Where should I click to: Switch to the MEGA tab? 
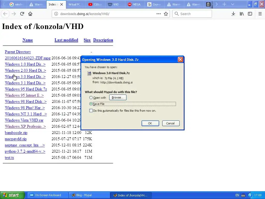(x=135, y=4)
